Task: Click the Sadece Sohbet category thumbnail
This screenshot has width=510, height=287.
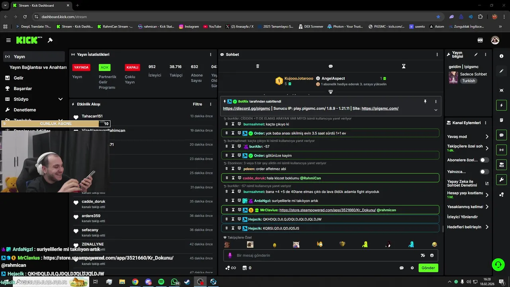Action: [453, 77]
